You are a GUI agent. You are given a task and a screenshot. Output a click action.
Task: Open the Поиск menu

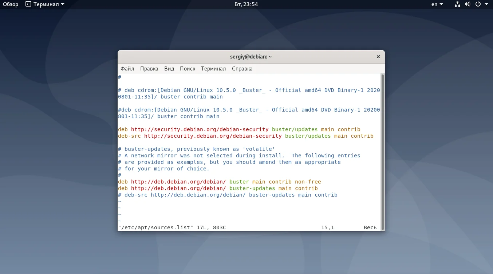[188, 68]
